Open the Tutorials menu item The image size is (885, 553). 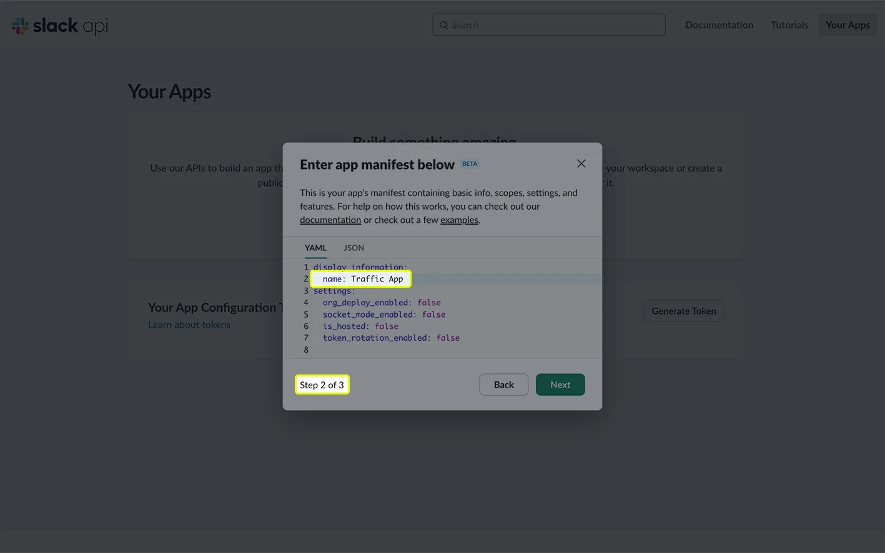coord(789,25)
